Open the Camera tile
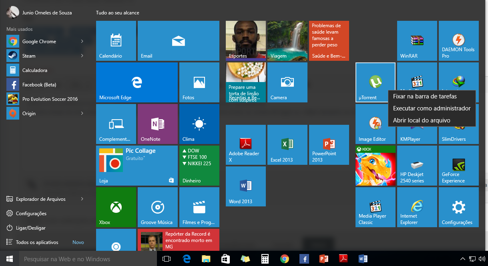This screenshot has width=488, height=266. point(287,82)
